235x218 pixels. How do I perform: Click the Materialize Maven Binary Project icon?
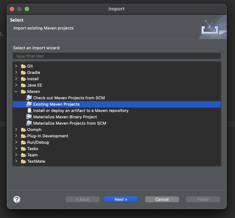(x=29, y=117)
